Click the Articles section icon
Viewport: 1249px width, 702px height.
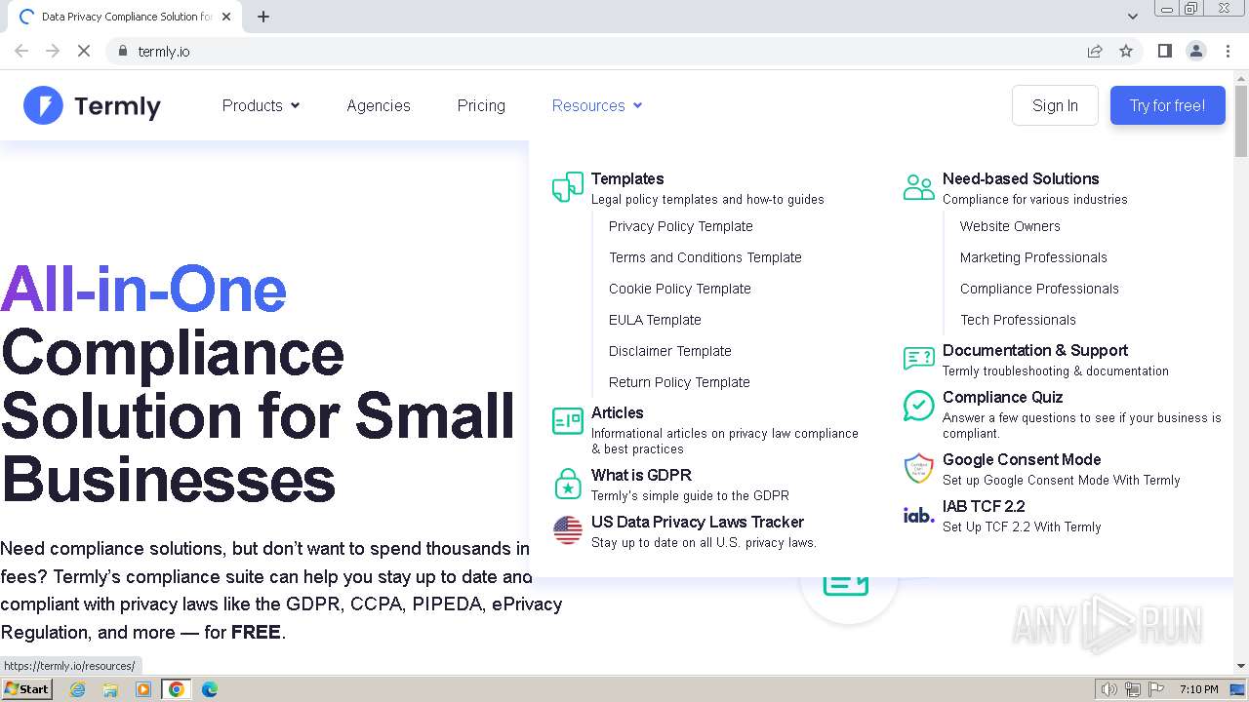tap(568, 420)
